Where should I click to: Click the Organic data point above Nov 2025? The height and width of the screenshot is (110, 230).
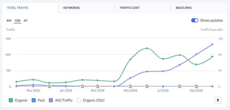coord(33,80)
